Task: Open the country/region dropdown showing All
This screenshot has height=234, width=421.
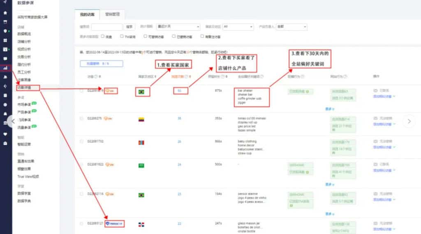Action: 237,27
